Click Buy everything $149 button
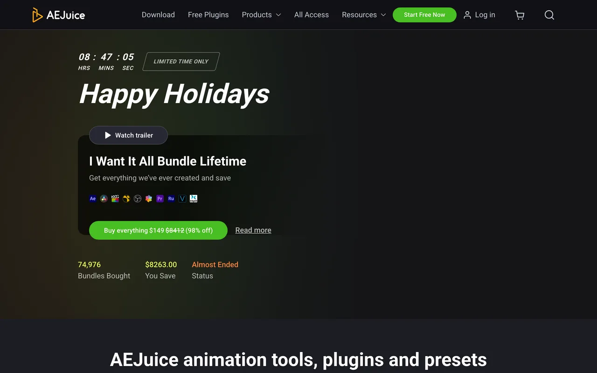Image resolution: width=597 pixels, height=373 pixels. click(x=158, y=230)
